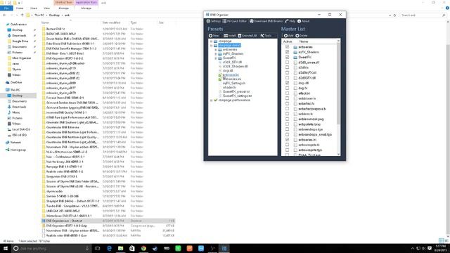This screenshot has width=450, height=253.
Task: Refresh the Explorer folder view
Action: [x=394, y=15]
